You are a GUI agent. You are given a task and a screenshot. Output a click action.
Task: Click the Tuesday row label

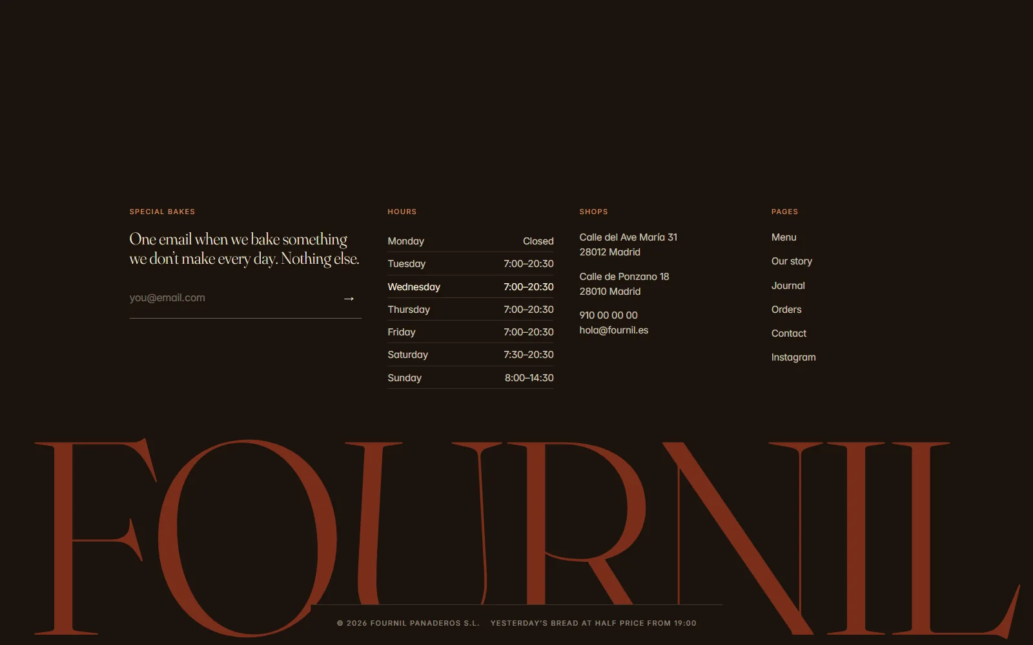pyautogui.click(x=406, y=264)
